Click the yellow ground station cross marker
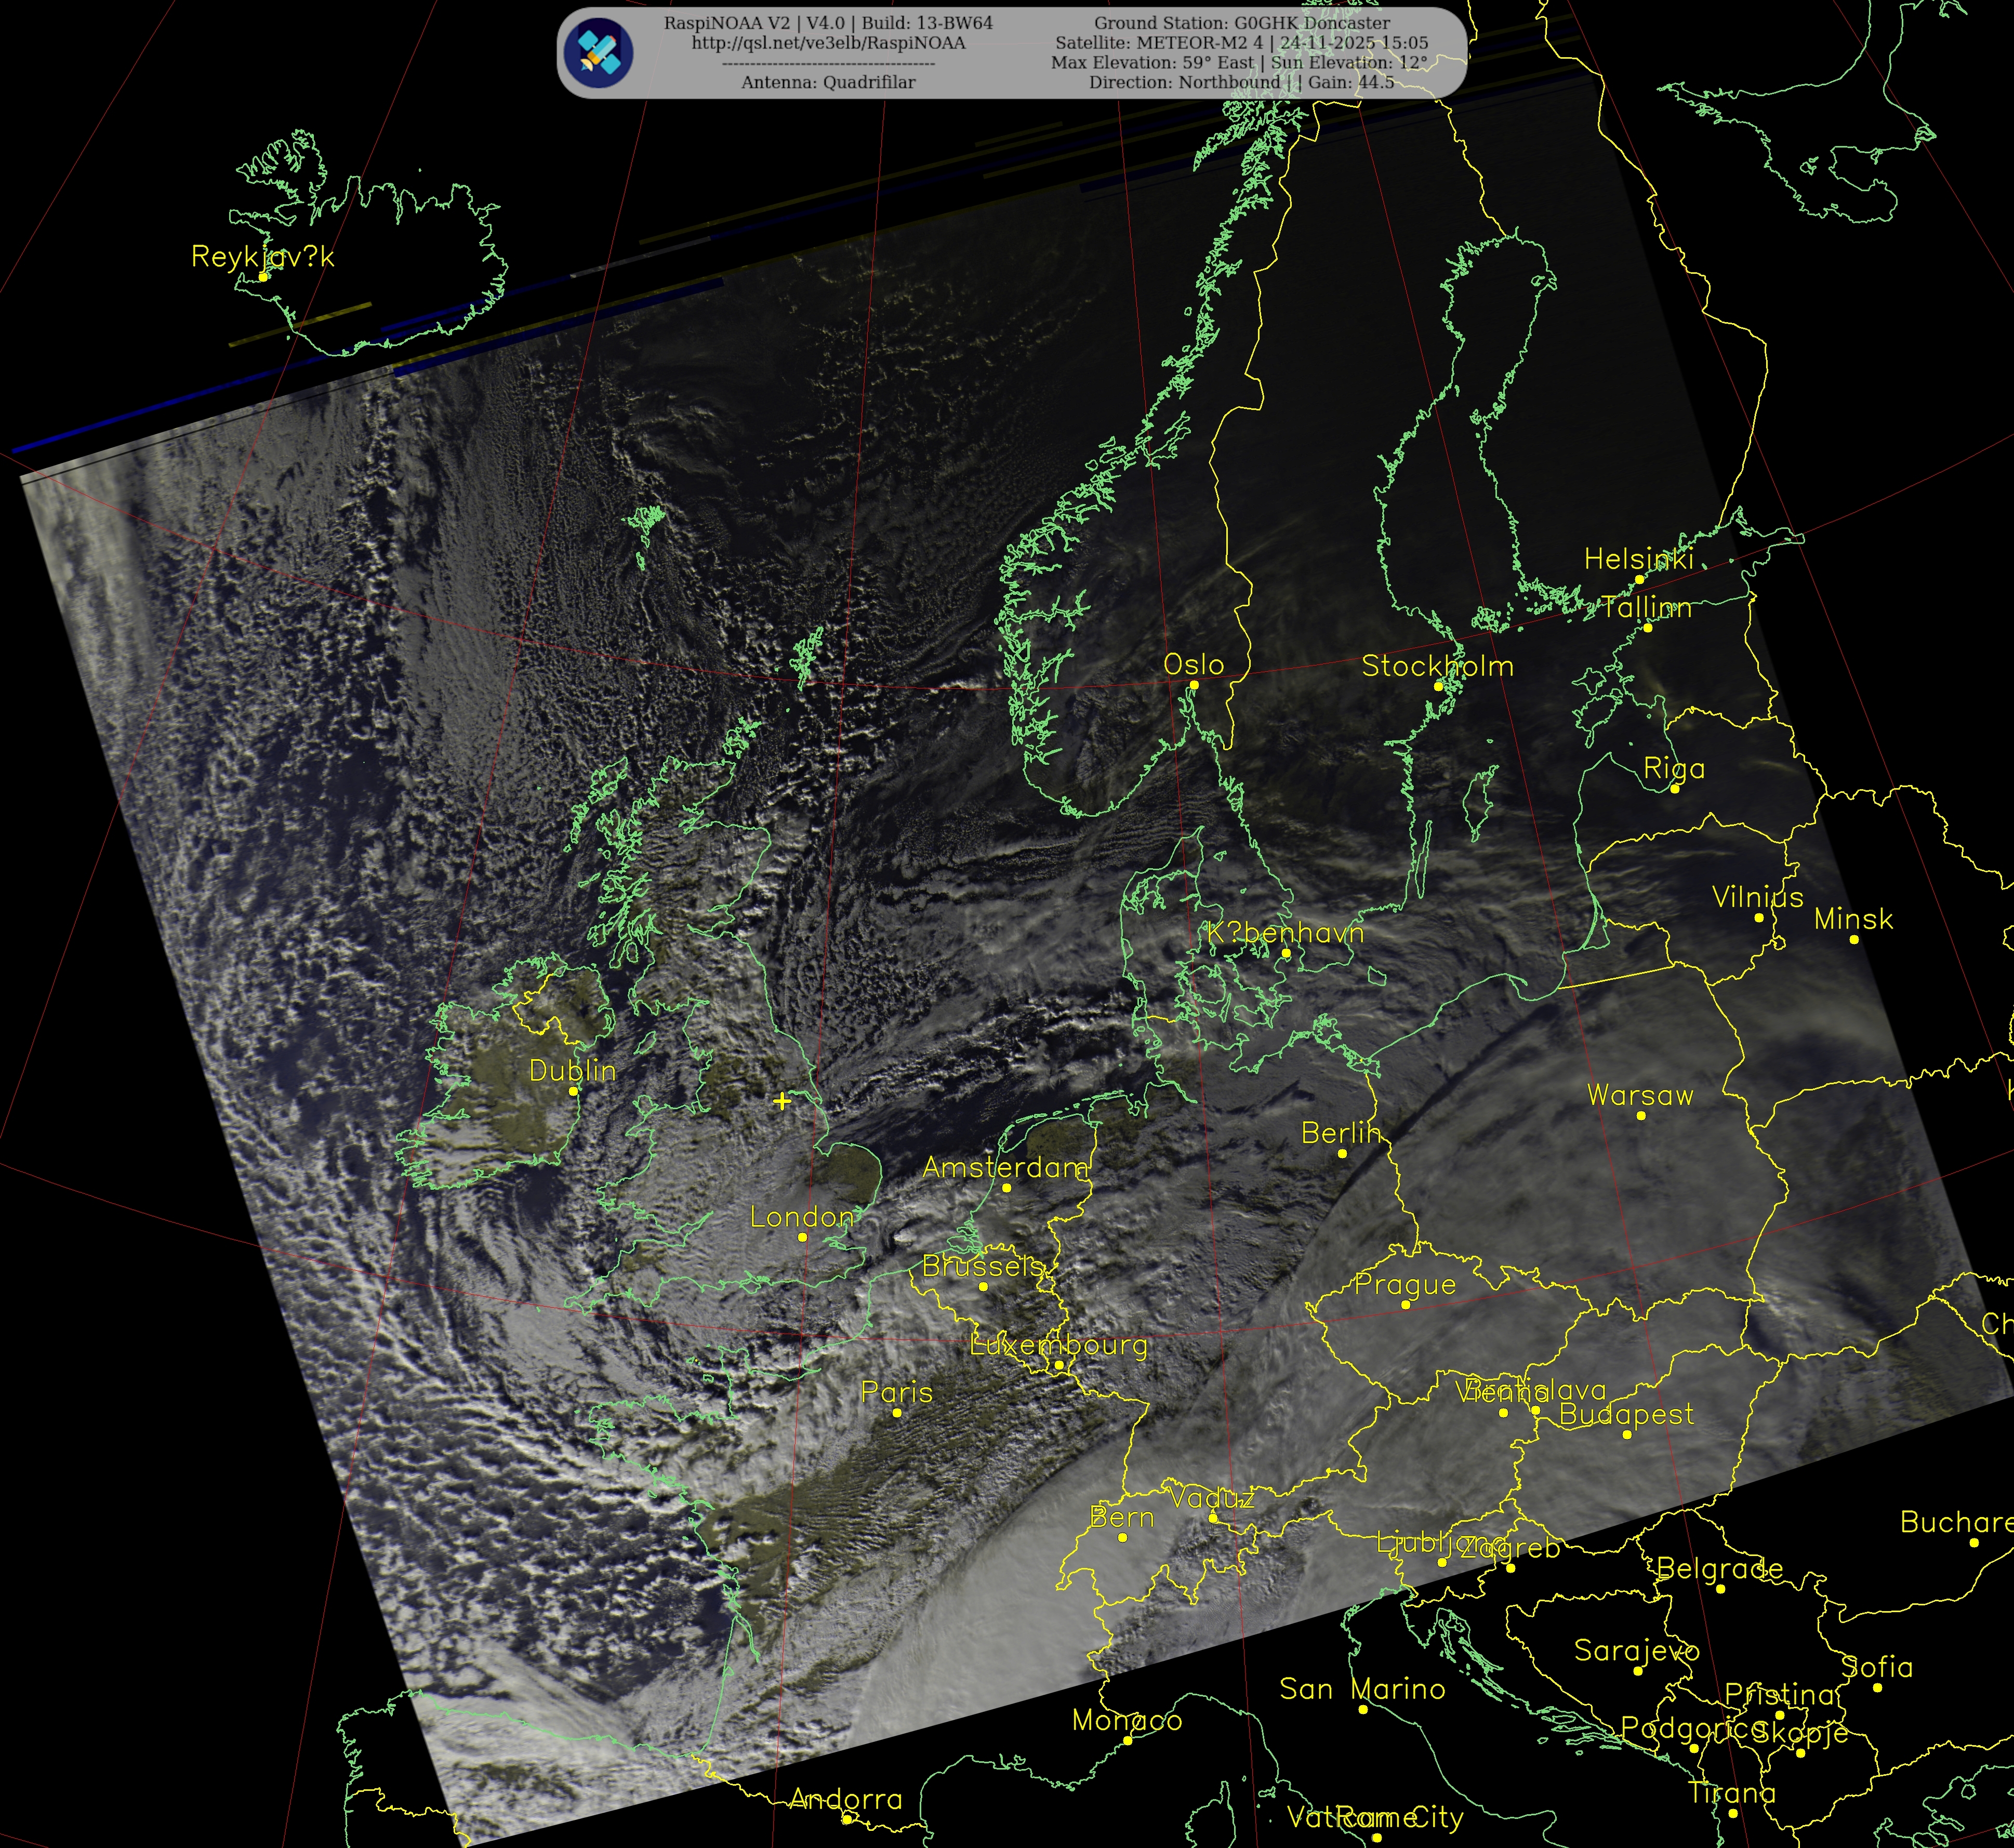Screen dimensions: 2014x1848 coord(781,1101)
